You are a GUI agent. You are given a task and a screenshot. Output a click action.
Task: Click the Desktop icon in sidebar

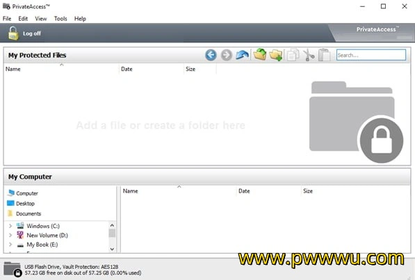(10, 204)
